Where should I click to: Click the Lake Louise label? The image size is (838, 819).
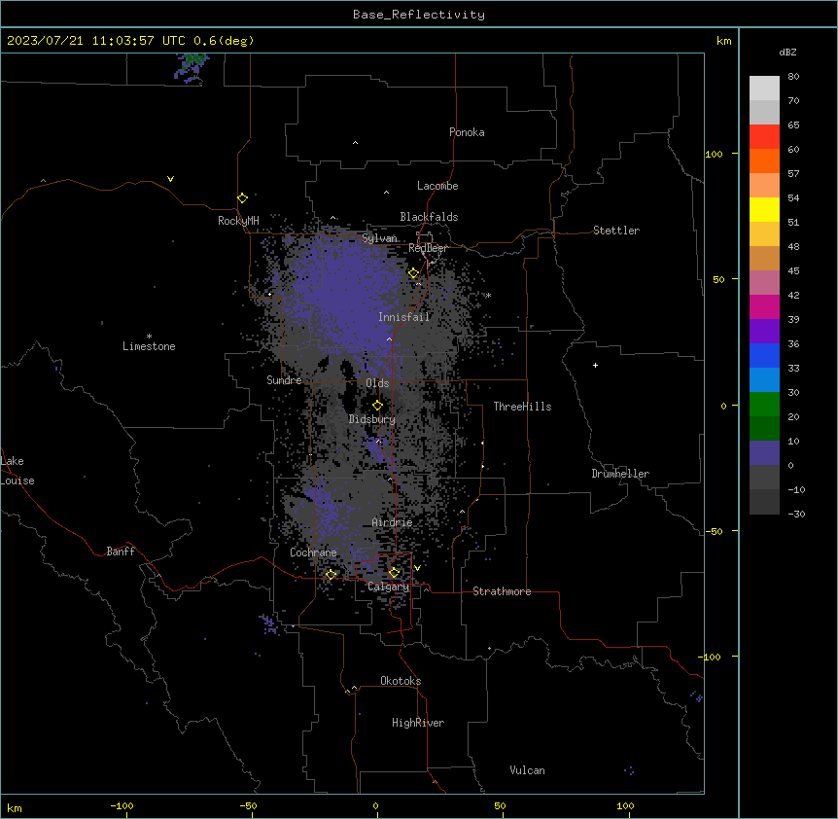point(17,471)
